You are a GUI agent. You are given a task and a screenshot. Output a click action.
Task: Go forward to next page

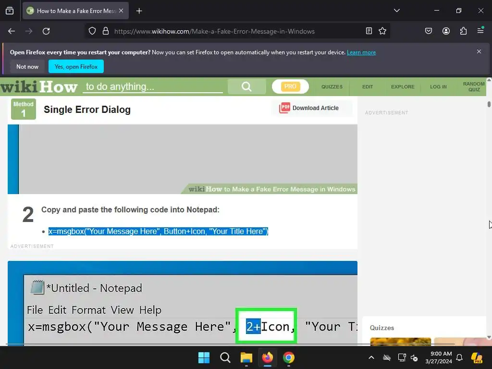click(29, 31)
